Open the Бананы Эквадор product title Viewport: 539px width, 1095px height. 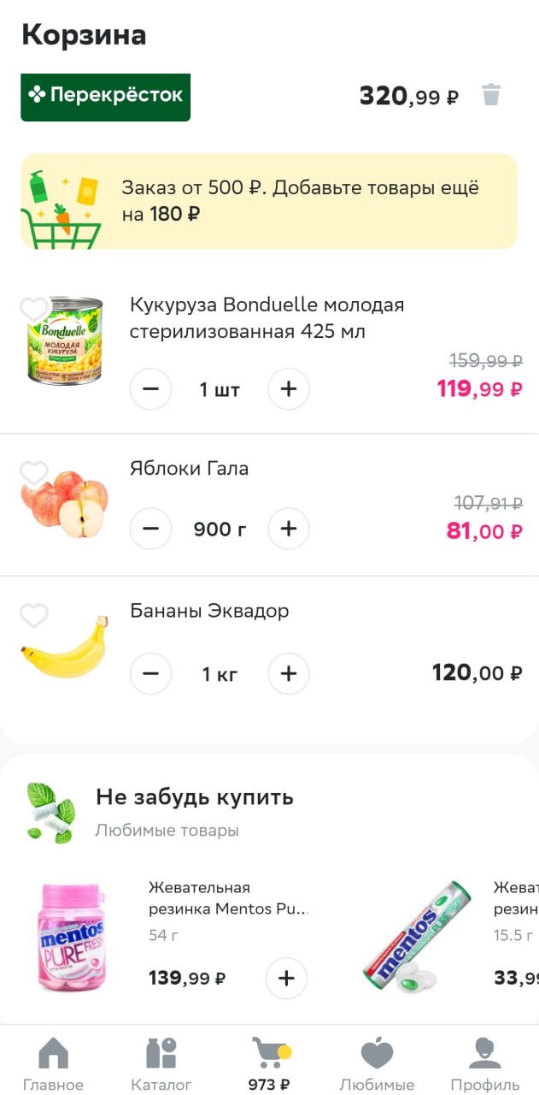pyautogui.click(x=209, y=611)
